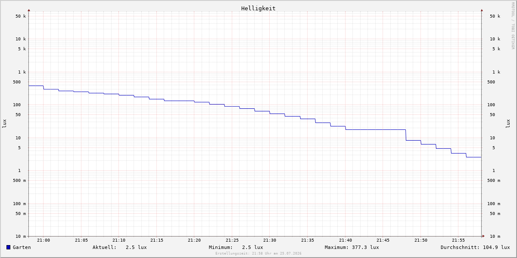Click the Aktuell: 2.5 lux value
Image resolution: width=517 pixels, height=258 pixels.
(120, 247)
